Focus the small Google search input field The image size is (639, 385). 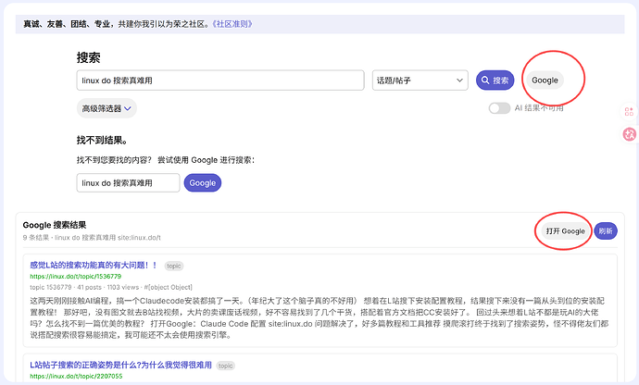point(128,183)
